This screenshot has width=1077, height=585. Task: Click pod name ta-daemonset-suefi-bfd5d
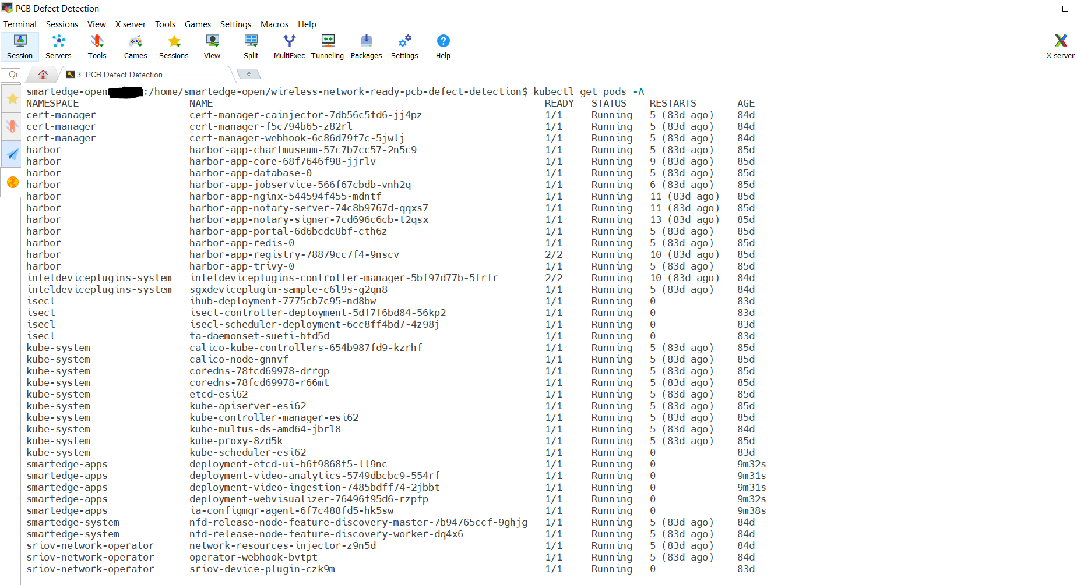pos(259,336)
